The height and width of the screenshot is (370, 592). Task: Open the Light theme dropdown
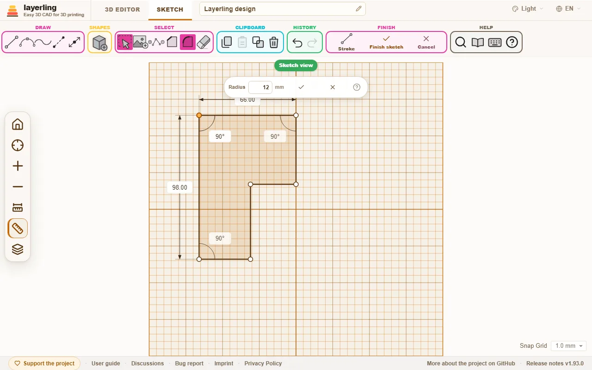(x=528, y=9)
